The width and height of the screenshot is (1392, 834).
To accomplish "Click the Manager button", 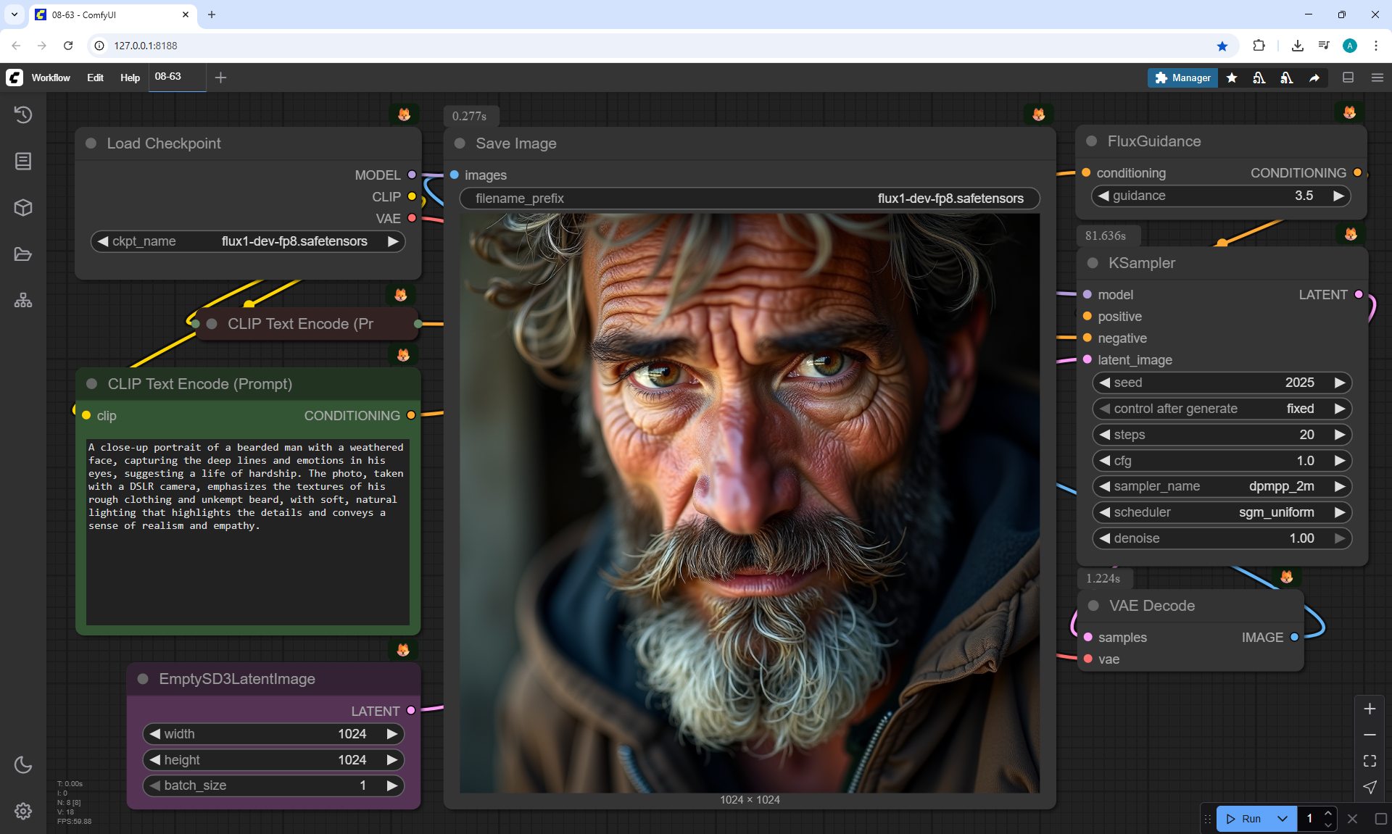I will pyautogui.click(x=1182, y=78).
